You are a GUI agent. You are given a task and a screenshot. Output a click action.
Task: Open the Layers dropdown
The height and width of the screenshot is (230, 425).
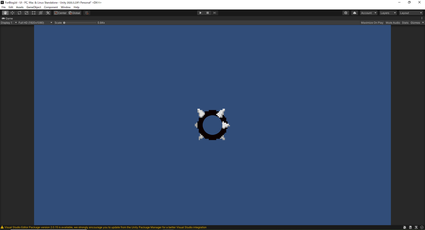point(388,13)
